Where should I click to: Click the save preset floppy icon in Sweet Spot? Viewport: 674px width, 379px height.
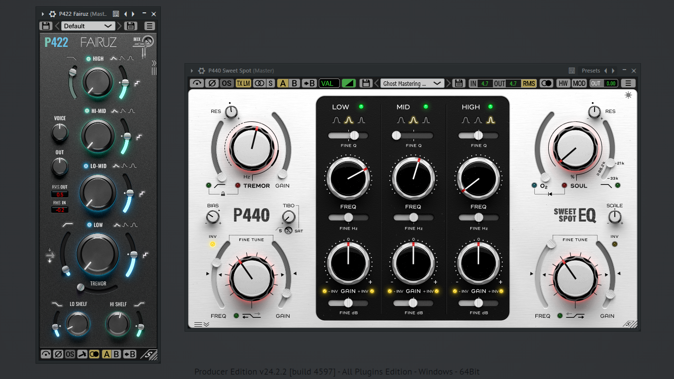pos(366,83)
